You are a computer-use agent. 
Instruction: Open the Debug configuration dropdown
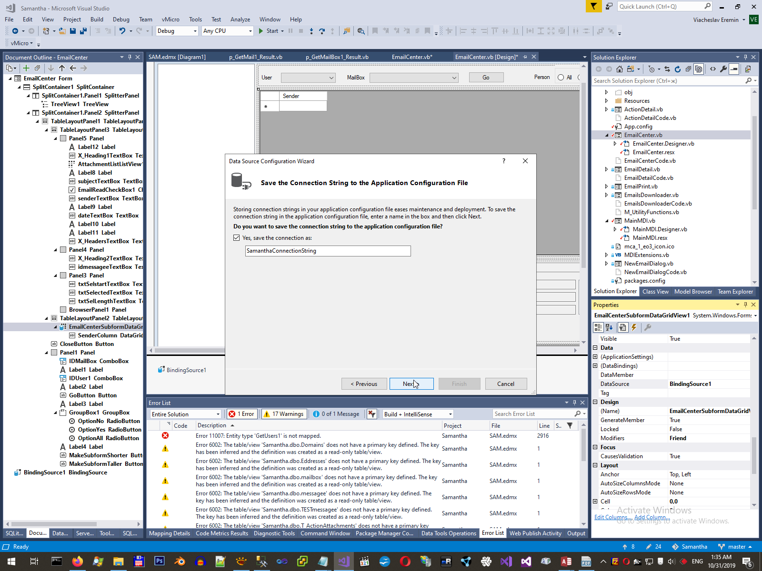pyautogui.click(x=177, y=31)
